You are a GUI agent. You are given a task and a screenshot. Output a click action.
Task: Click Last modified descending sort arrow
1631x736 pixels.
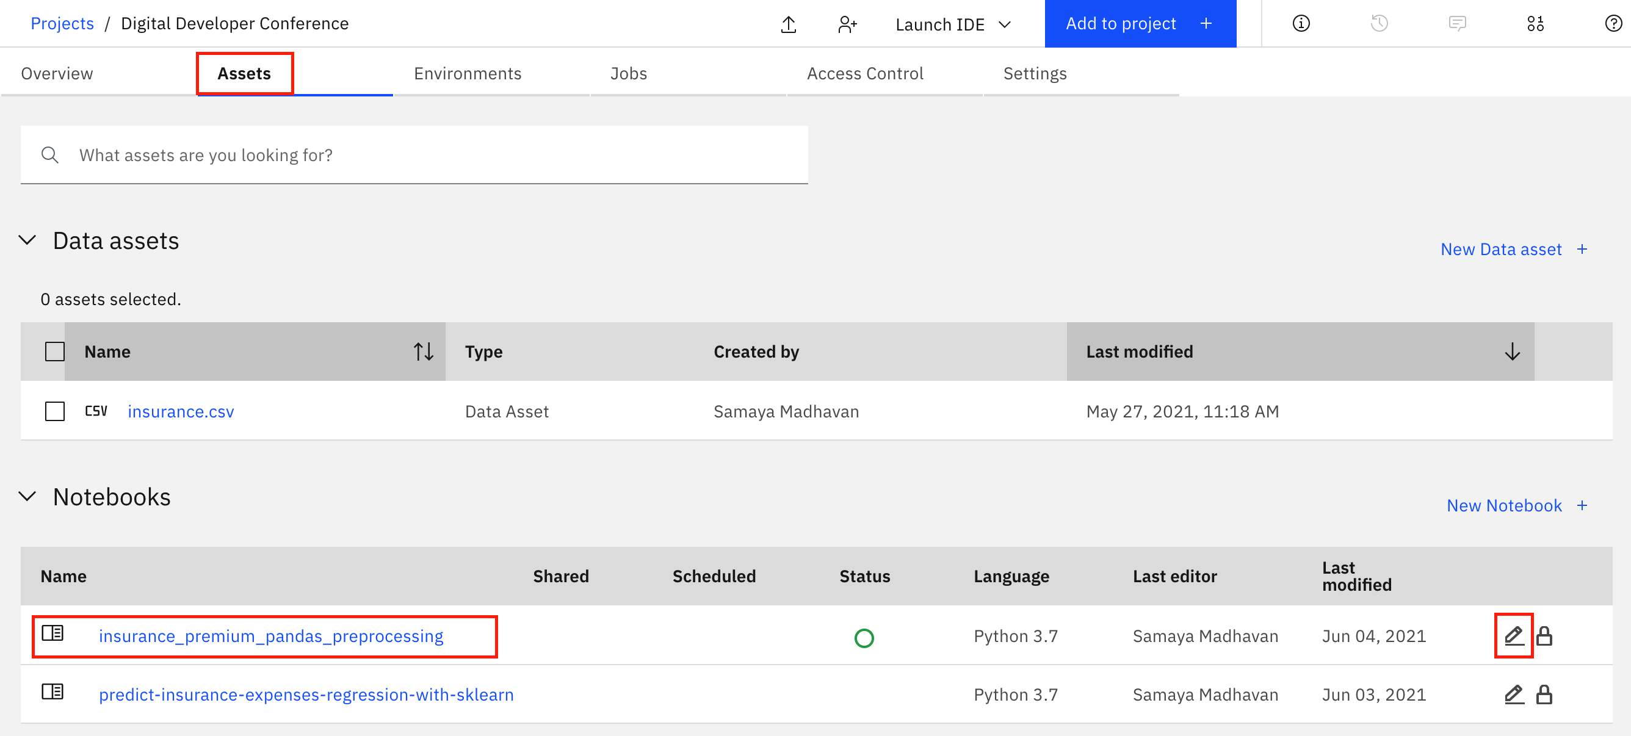coord(1512,352)
